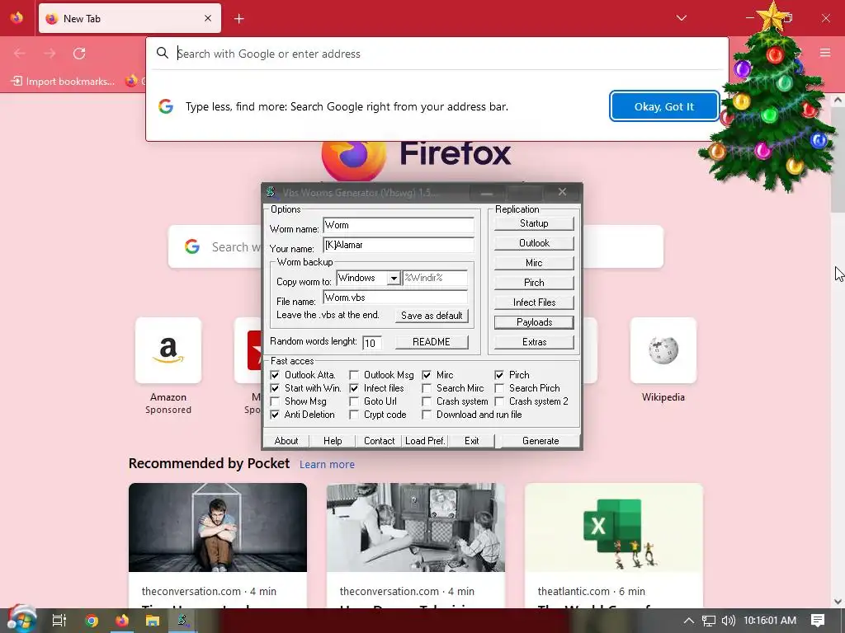Click search magnifier icon in address bar

pos(163,53)
